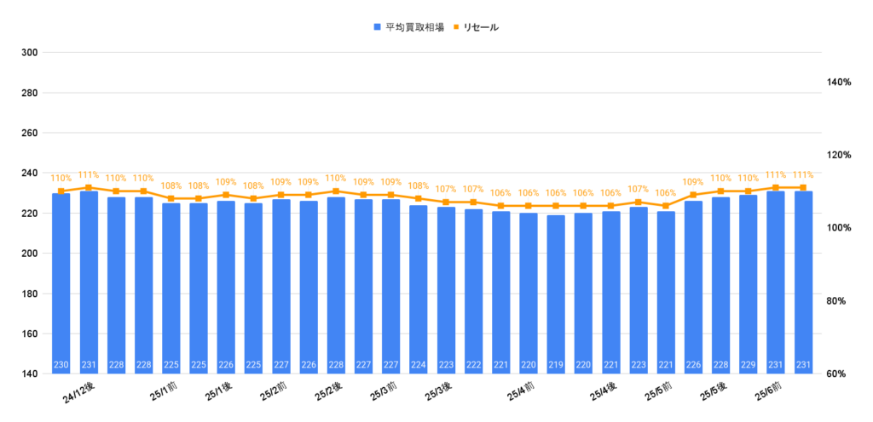Click the bar value label 229
Screen dimensions: 873x422
click(x=749, y=365)
